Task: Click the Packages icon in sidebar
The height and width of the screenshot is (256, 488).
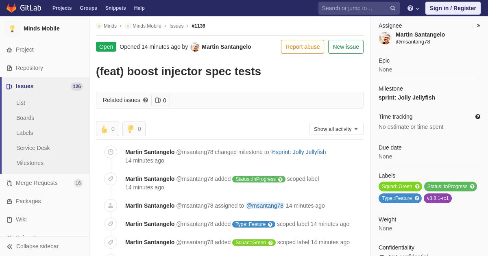Action: 9,202
